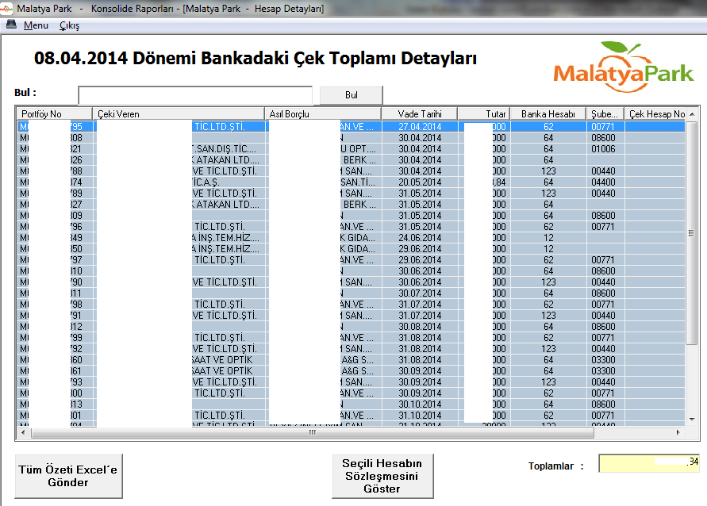Click the list scroll down arrow

coord(692,419)
